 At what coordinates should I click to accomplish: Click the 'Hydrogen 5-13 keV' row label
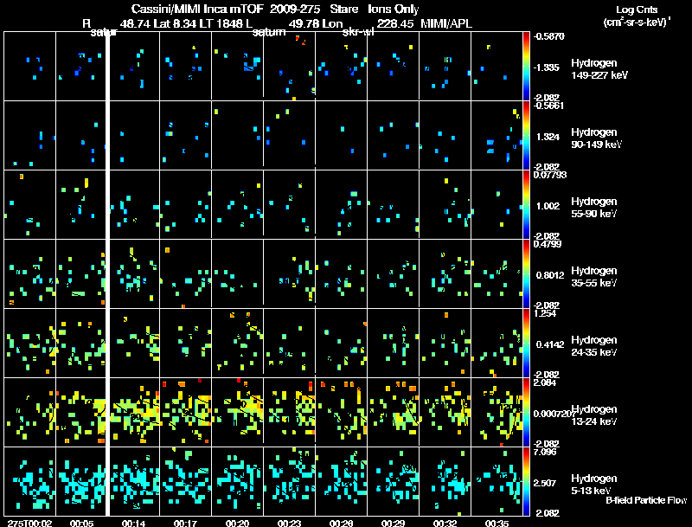594,485
